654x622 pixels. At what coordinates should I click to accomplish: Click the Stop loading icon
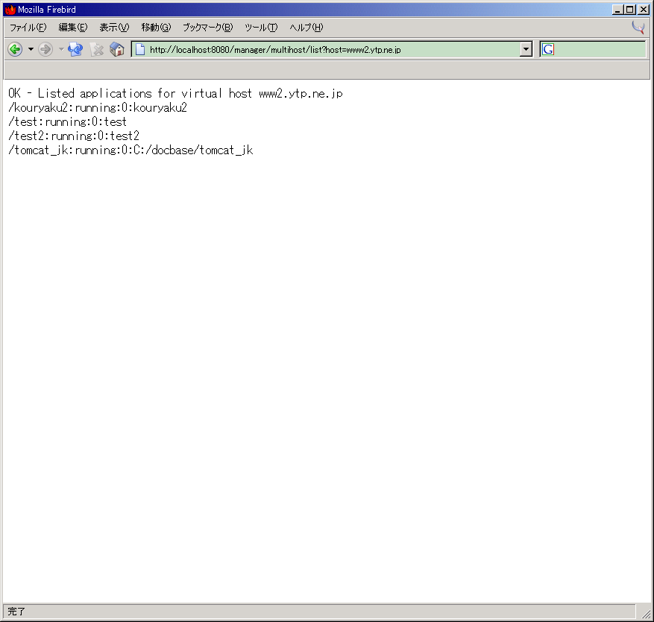coord(97,50)
